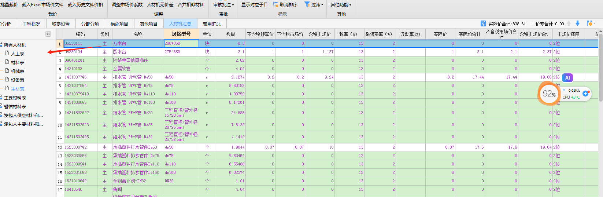Click quantity cell 24.888
This screenshot has height=197, width=603.
(230, 113)
